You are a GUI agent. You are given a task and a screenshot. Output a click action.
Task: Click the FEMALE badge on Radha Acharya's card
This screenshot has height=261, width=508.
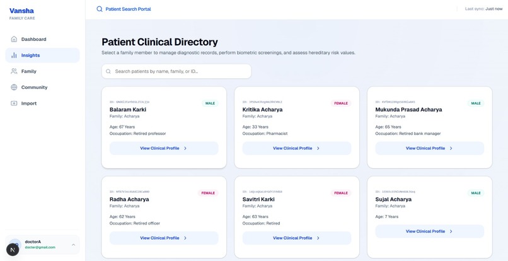pyautogui.click(x=208, y=194)
